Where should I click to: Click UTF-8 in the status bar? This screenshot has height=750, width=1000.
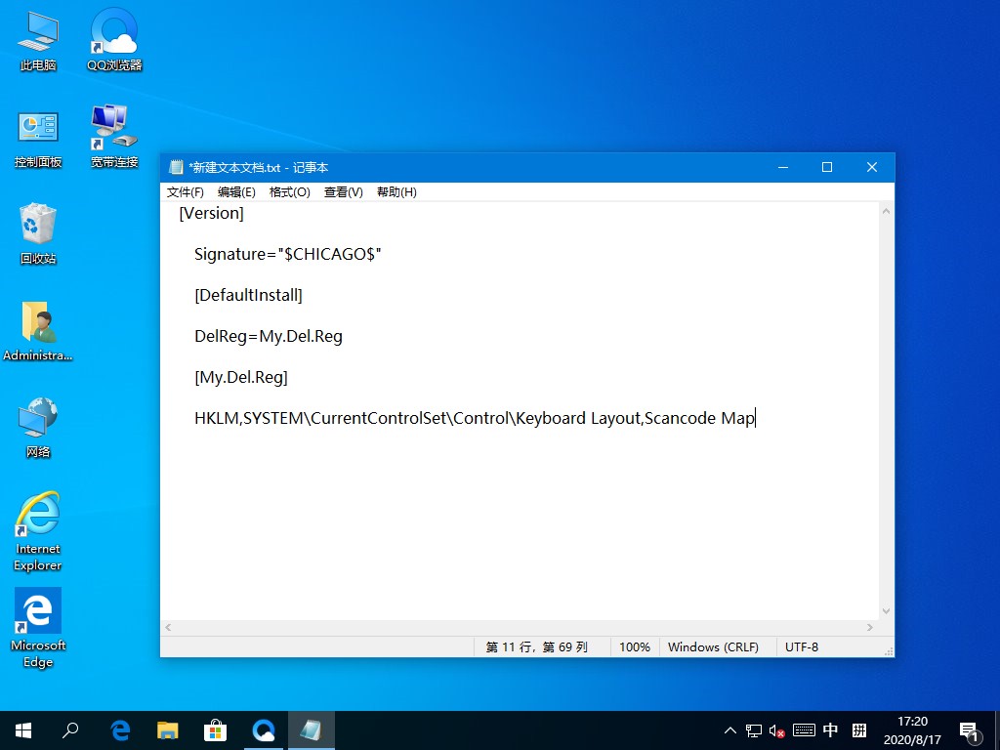tap(801, 646)
